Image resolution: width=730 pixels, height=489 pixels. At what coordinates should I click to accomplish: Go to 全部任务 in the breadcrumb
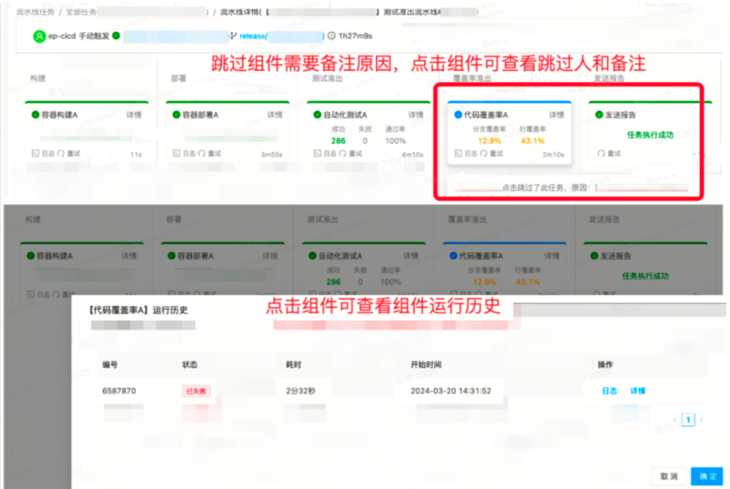point(81,12)
